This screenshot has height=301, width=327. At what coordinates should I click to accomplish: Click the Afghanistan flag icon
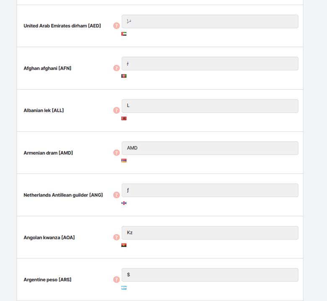(124, 76)
